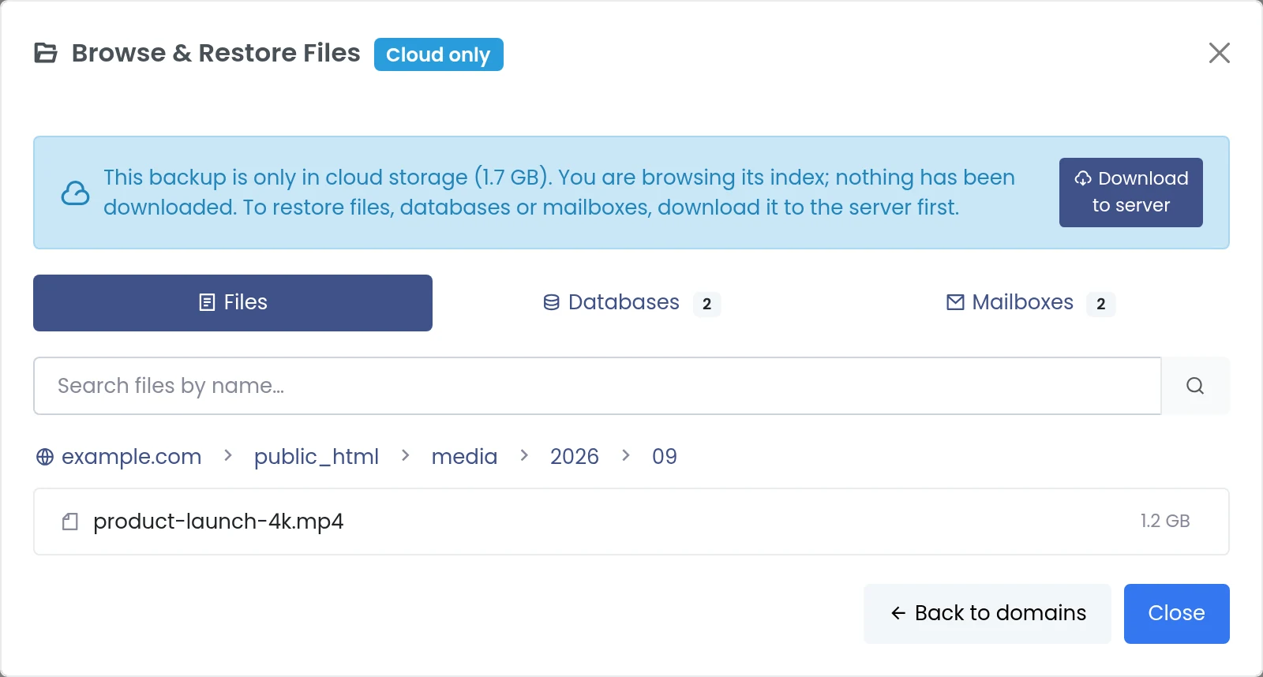The width and height of the screenshot is (1263, 677).
Task: Click the folder icon beside Browse & Restore Files
Action: coord(46,53)
